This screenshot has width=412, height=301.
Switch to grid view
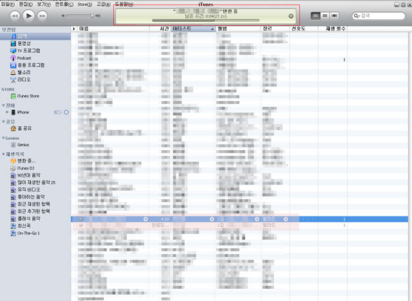pos(325,15)
